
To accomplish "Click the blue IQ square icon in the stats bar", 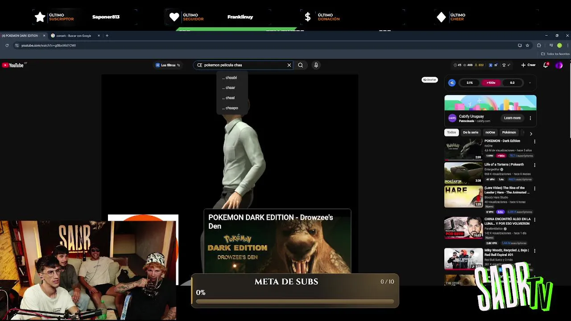I will [491, 65].
